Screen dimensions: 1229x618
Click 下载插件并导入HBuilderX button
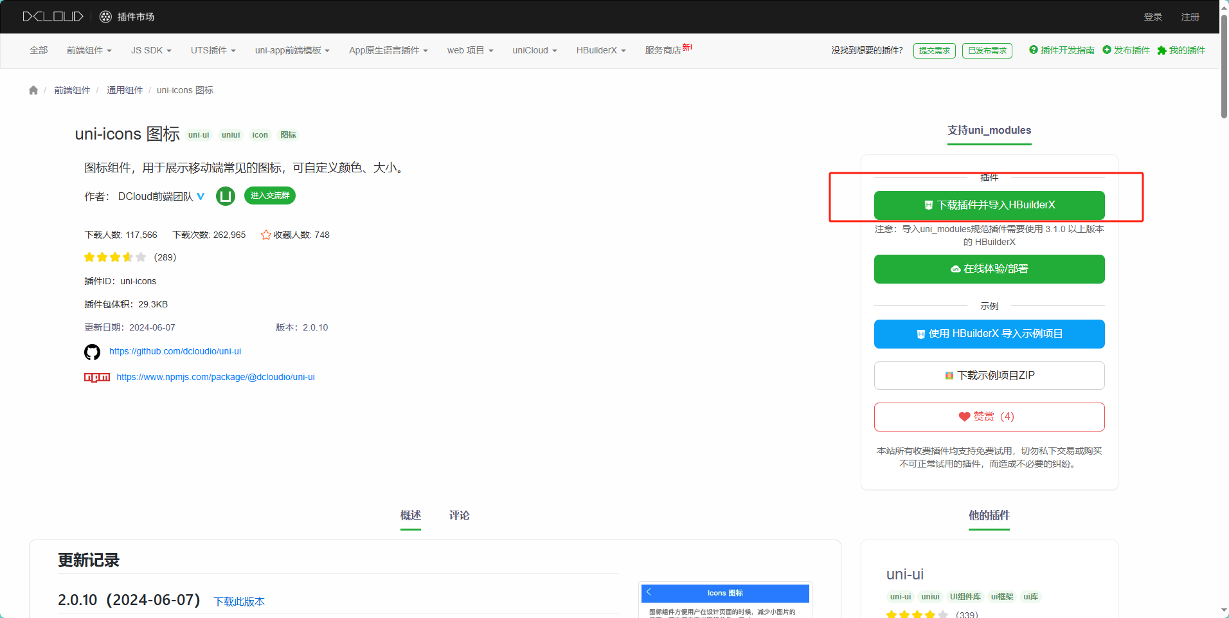989,205
